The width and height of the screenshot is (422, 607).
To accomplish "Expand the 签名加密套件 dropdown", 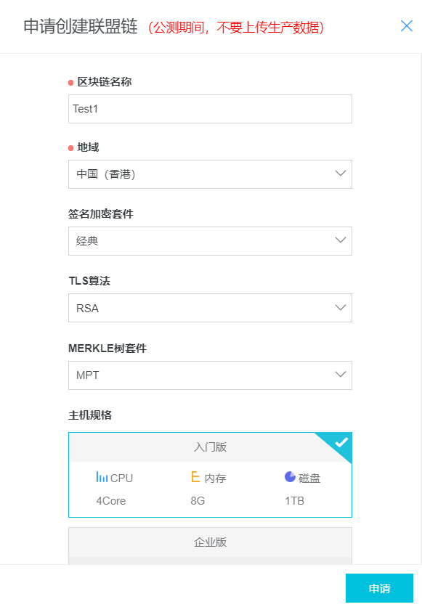I will [x=210, y=240].
